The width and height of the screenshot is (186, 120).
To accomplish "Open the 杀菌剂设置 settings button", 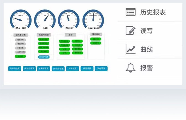I will tap(43, 68).
